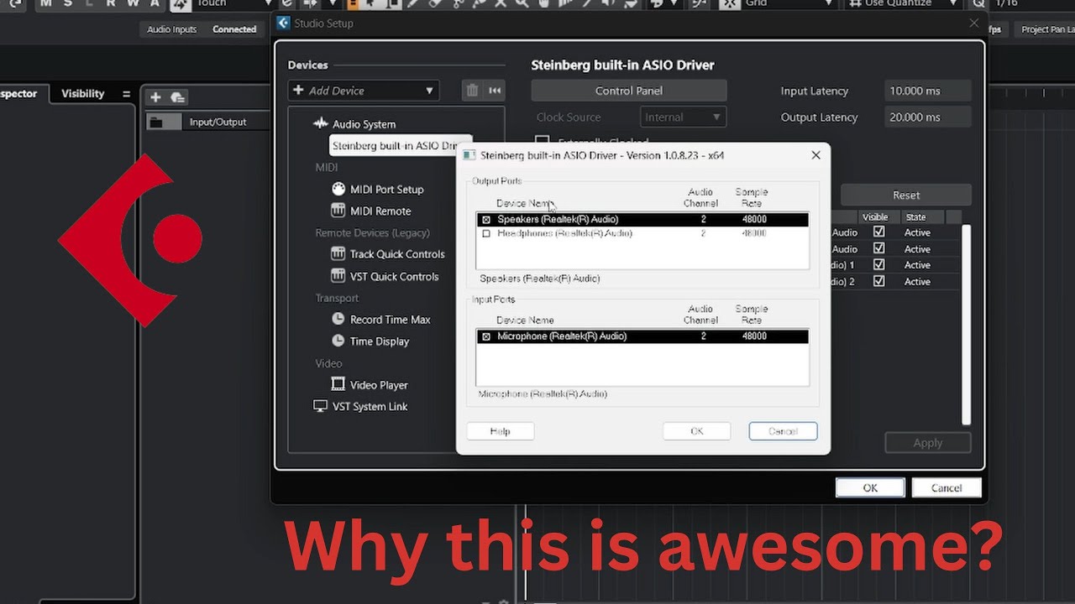This screenshot has width=1075, height=604.
Task: Select Audio System waveform icon
Action: pos(320,123)
